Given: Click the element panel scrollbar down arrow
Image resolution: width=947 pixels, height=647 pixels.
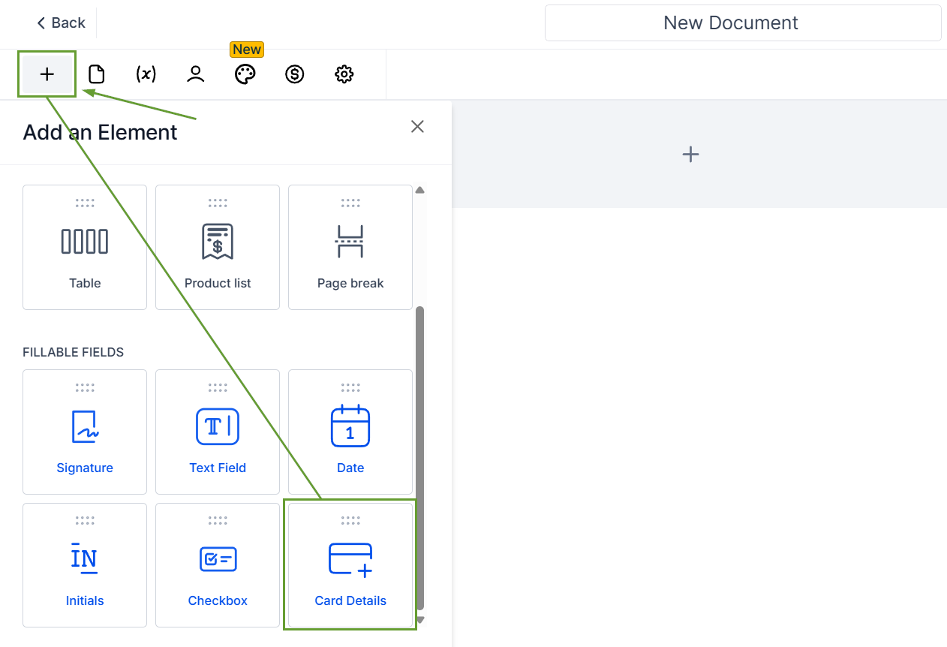Looking at the screenshot, I should (x=420, y=620).
